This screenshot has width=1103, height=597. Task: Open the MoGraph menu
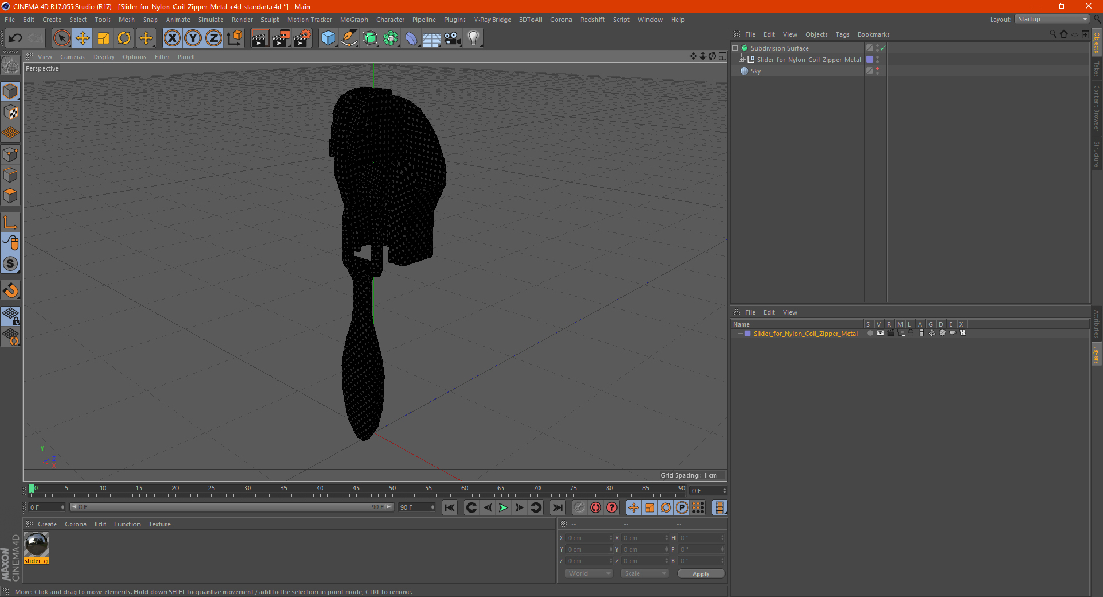click(354, 20)
